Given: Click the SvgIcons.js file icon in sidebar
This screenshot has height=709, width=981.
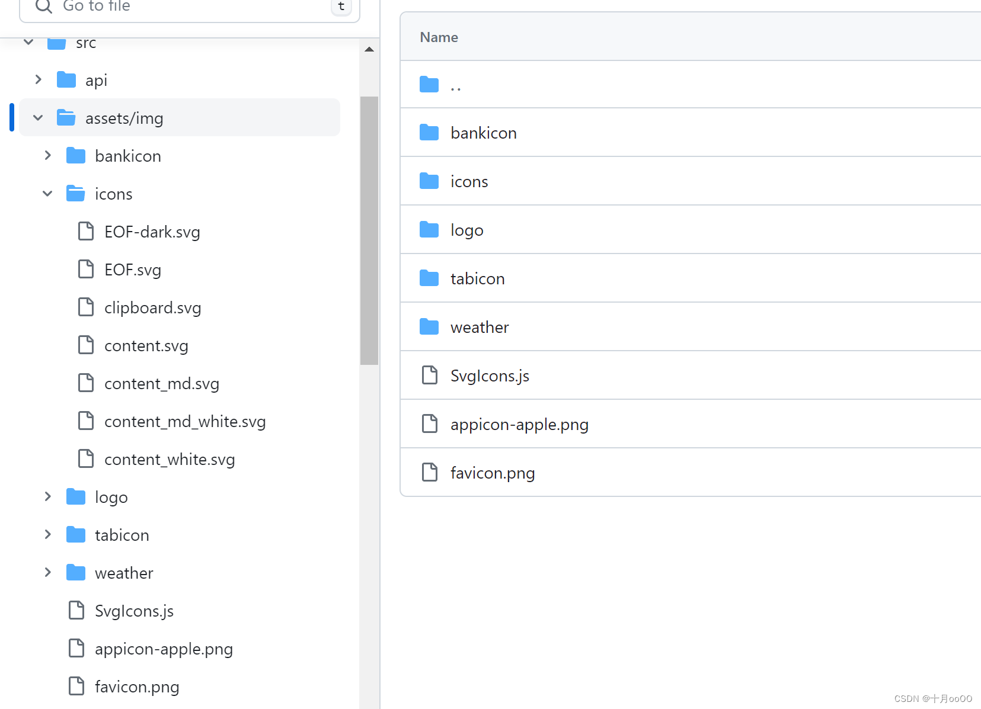Looking at the screenshot, I should 76,610.
